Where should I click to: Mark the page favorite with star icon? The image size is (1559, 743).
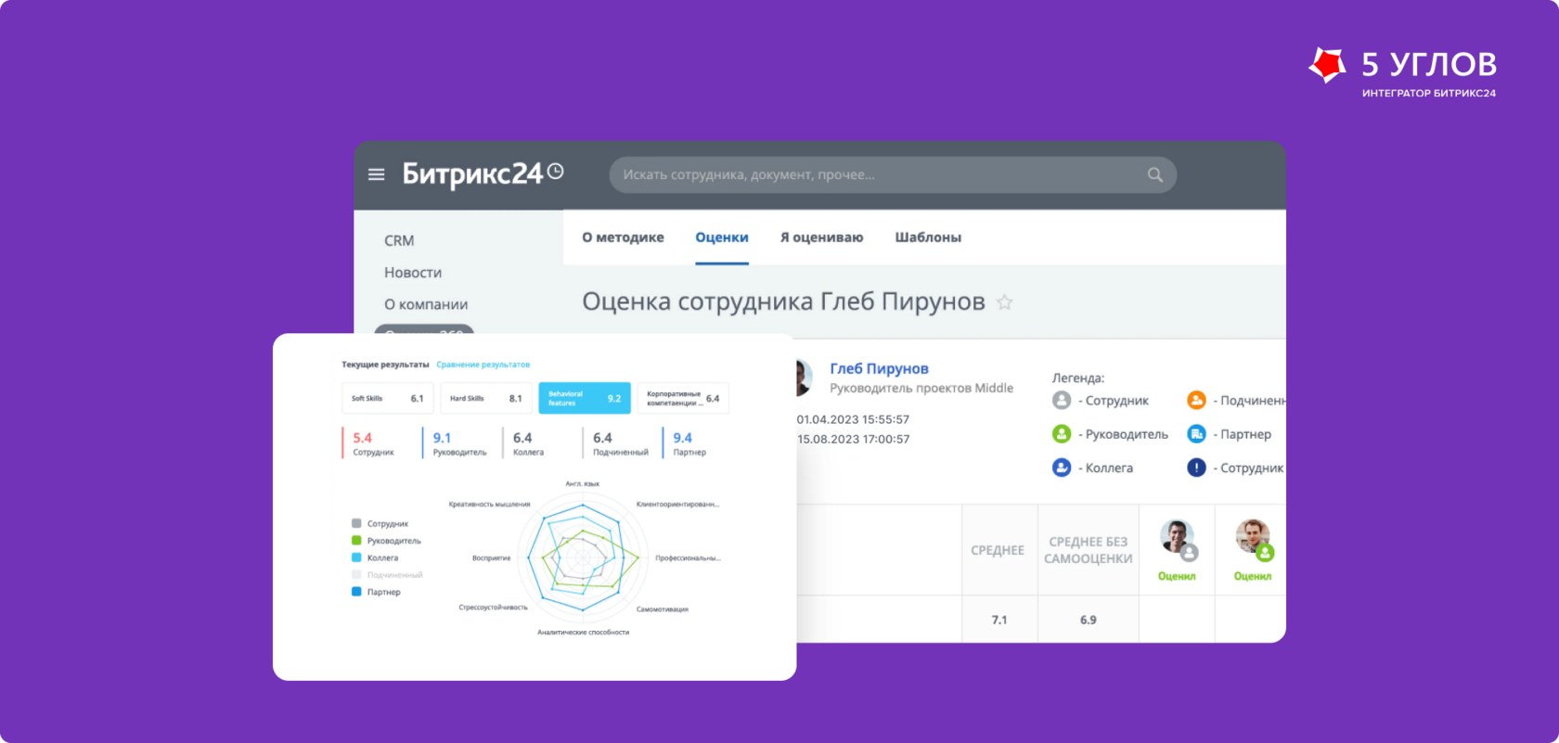(x=1004, y=302)
